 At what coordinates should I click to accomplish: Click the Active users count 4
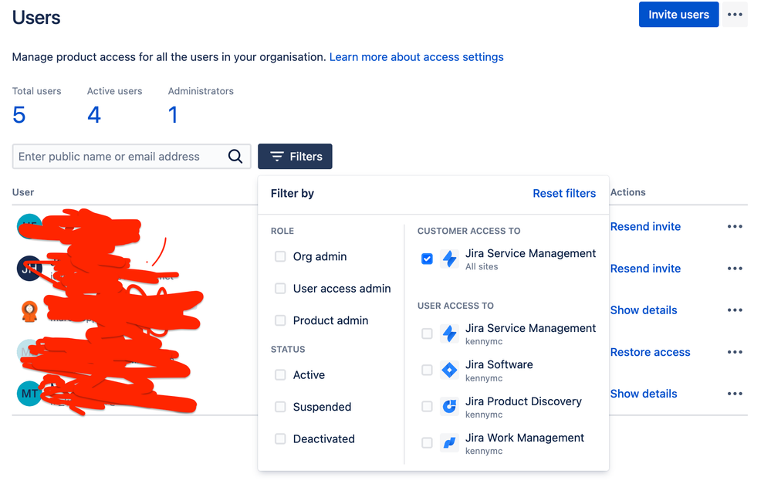tap(94, 115)
